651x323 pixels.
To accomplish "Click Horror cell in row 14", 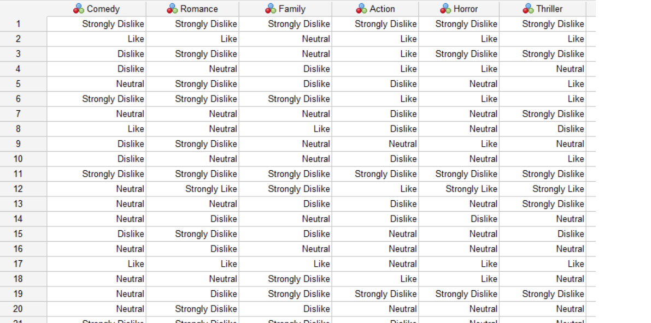I will [459, 219].
